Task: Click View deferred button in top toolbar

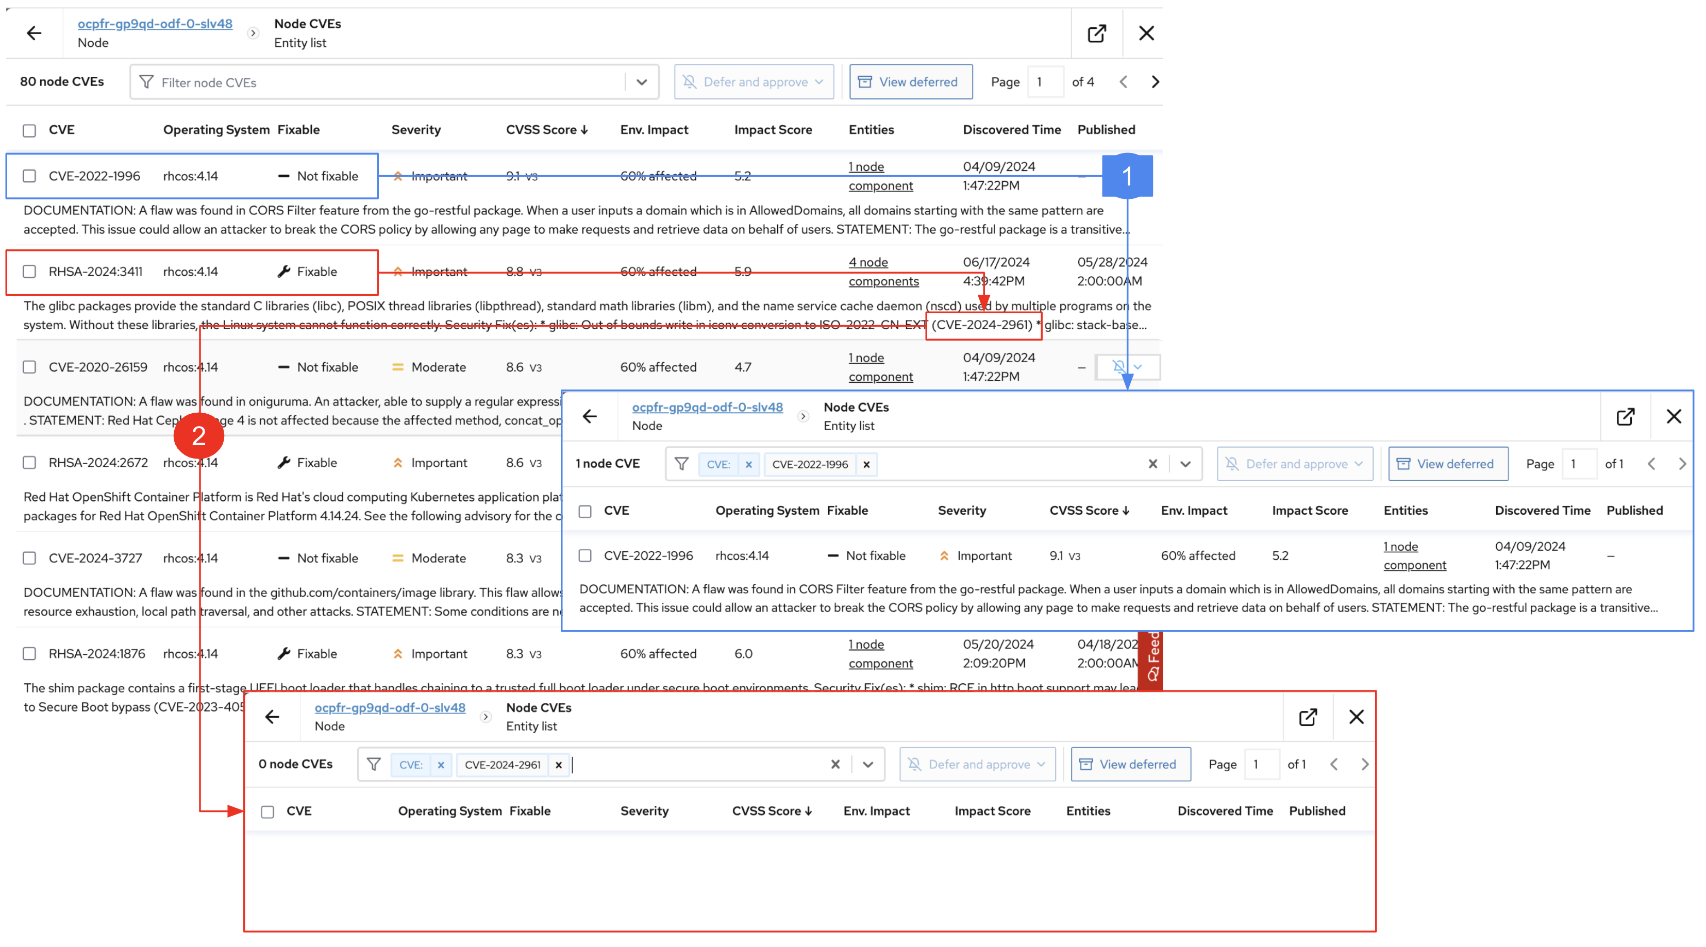Action: click(x=911, y=82)
